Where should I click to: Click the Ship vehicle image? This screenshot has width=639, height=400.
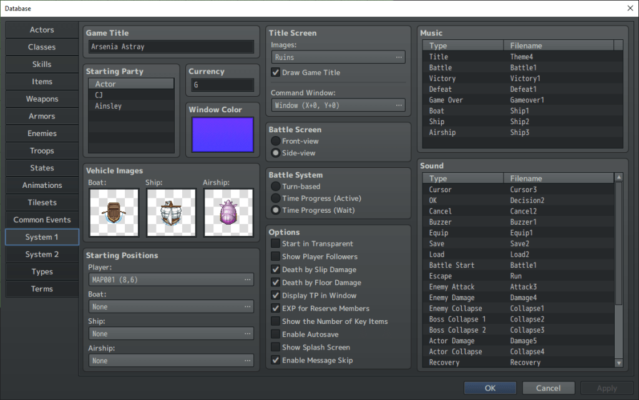(171, 213)
